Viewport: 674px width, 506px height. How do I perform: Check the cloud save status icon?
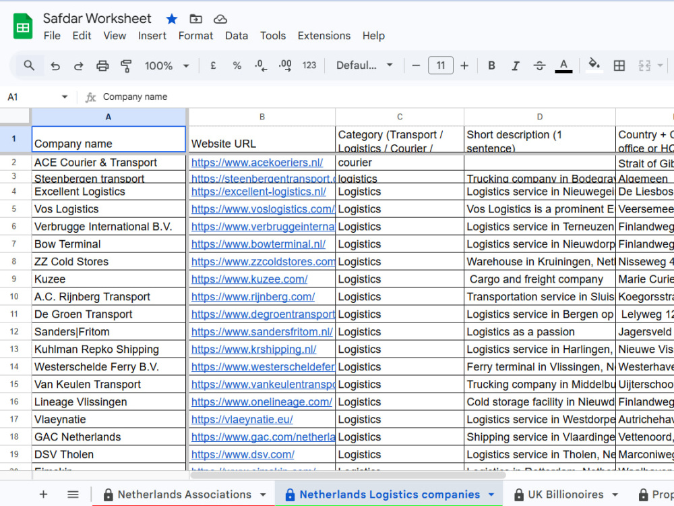coord(220,19)
